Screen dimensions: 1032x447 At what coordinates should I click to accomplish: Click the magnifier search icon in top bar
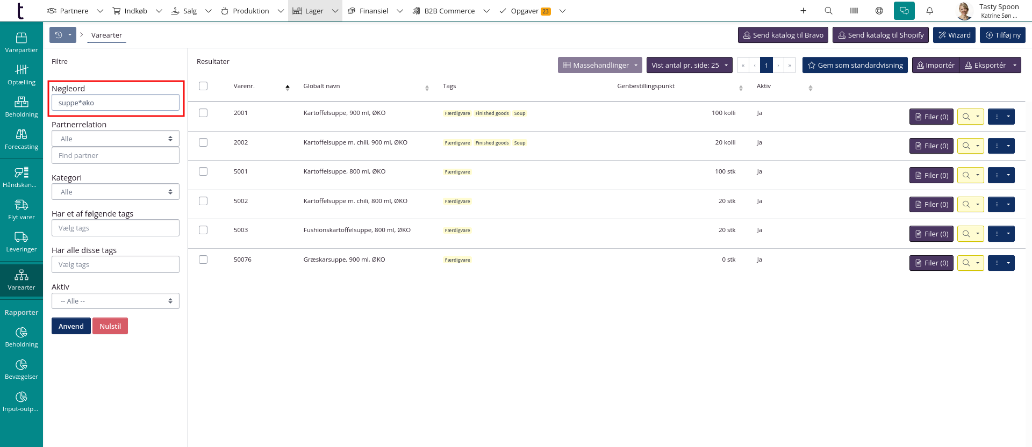(x=828, y=11)
